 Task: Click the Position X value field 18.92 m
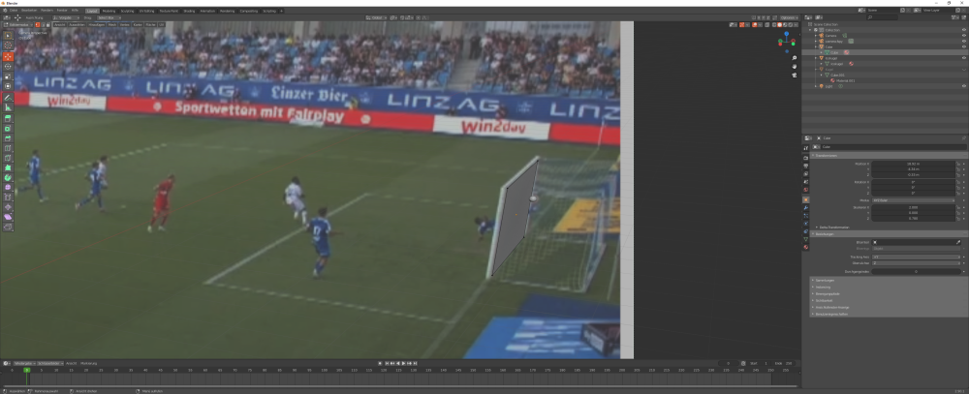[914, 164]
